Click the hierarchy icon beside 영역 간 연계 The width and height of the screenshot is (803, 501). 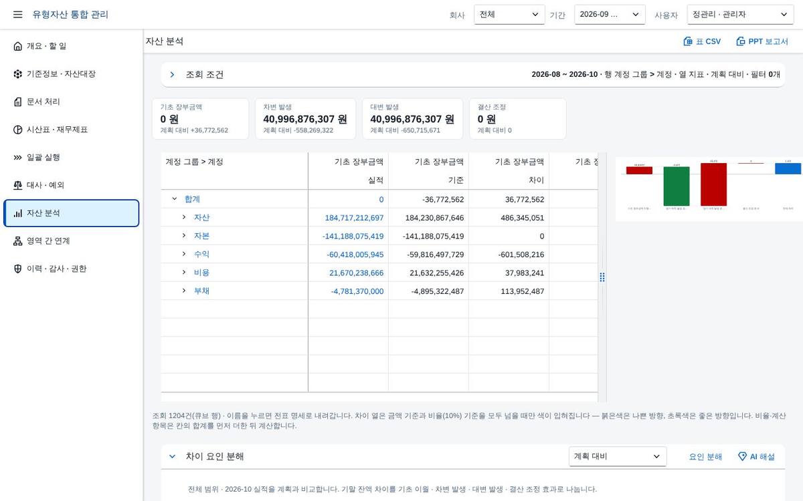18,241
